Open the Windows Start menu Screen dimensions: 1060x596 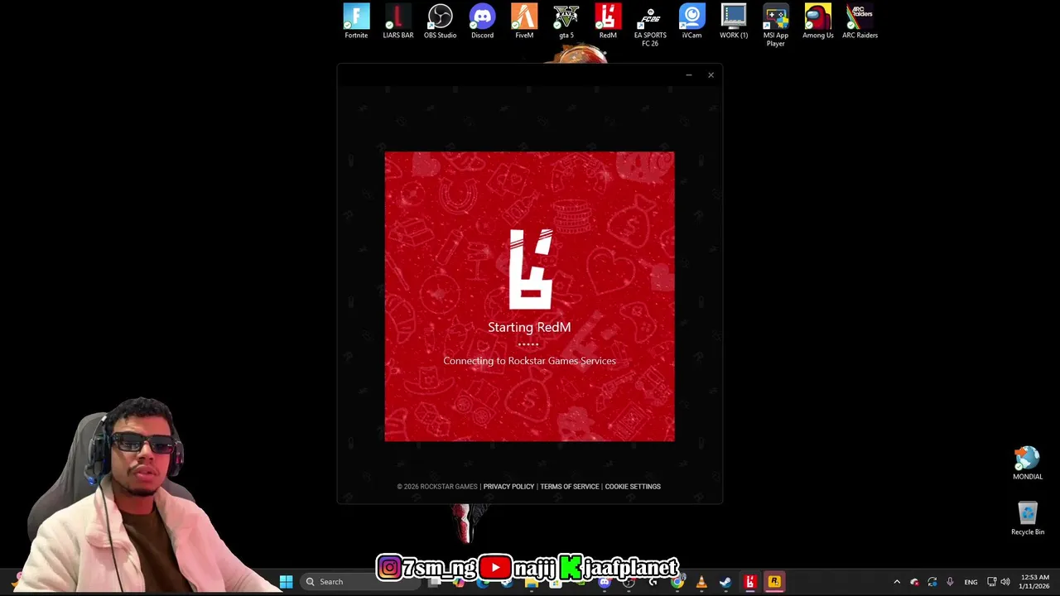[286, 582]
